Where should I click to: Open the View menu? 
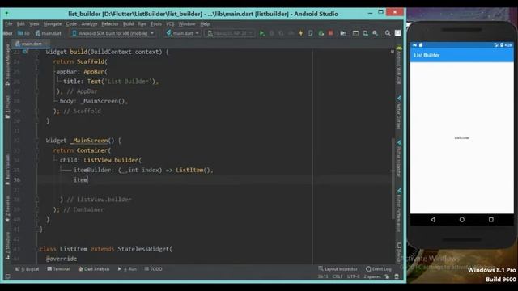pyautogui.click(x=34, y=24)
